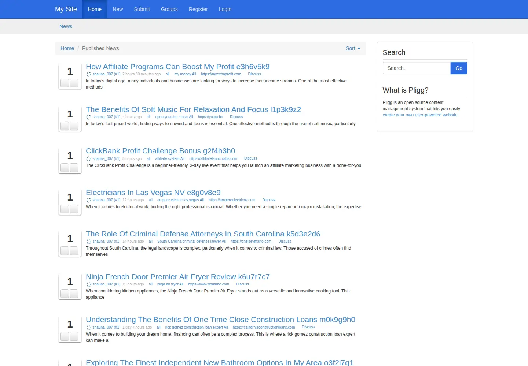The image size is (528, 366).
Task: Click the 'ampere electric las vegas All' tag
Action: pos(180,200)
